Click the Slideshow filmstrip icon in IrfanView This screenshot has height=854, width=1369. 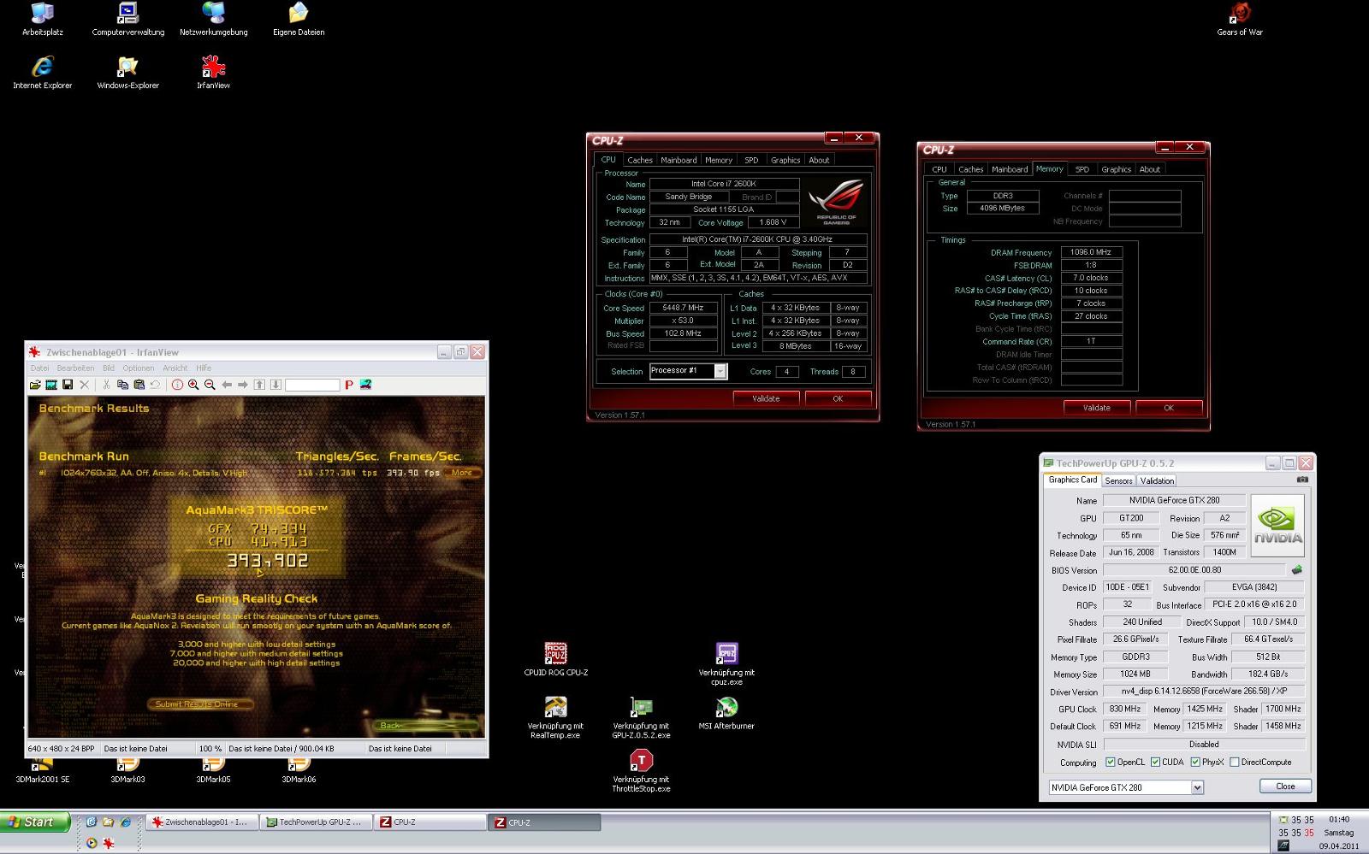(x=51, y=385)
